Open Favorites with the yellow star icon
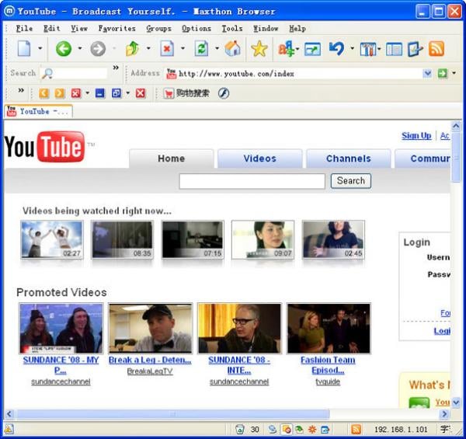Image resolution: width=466 pixels, height=439 pixels. 259,49
